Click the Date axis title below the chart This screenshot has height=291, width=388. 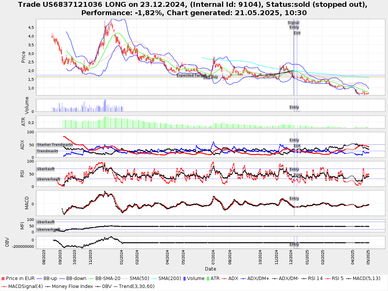pyautogui.click(x=211, y=269)
